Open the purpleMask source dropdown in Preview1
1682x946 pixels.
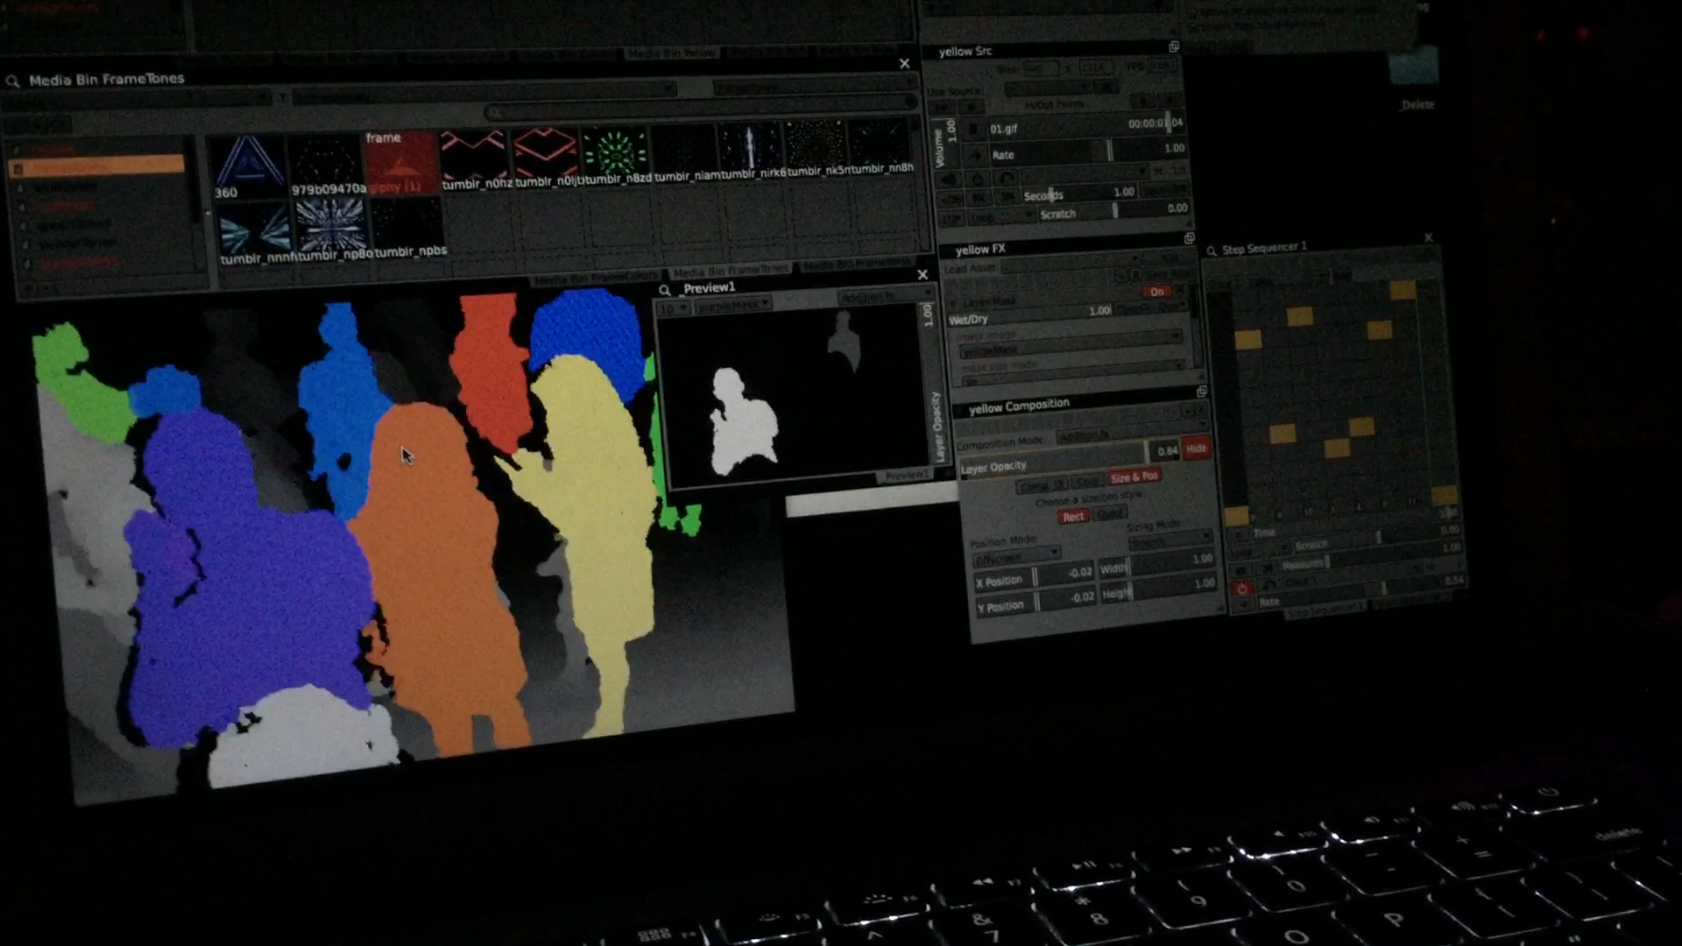732,305
